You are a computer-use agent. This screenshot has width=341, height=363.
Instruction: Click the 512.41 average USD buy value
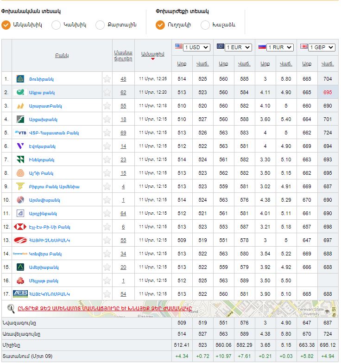coord(182,345)
